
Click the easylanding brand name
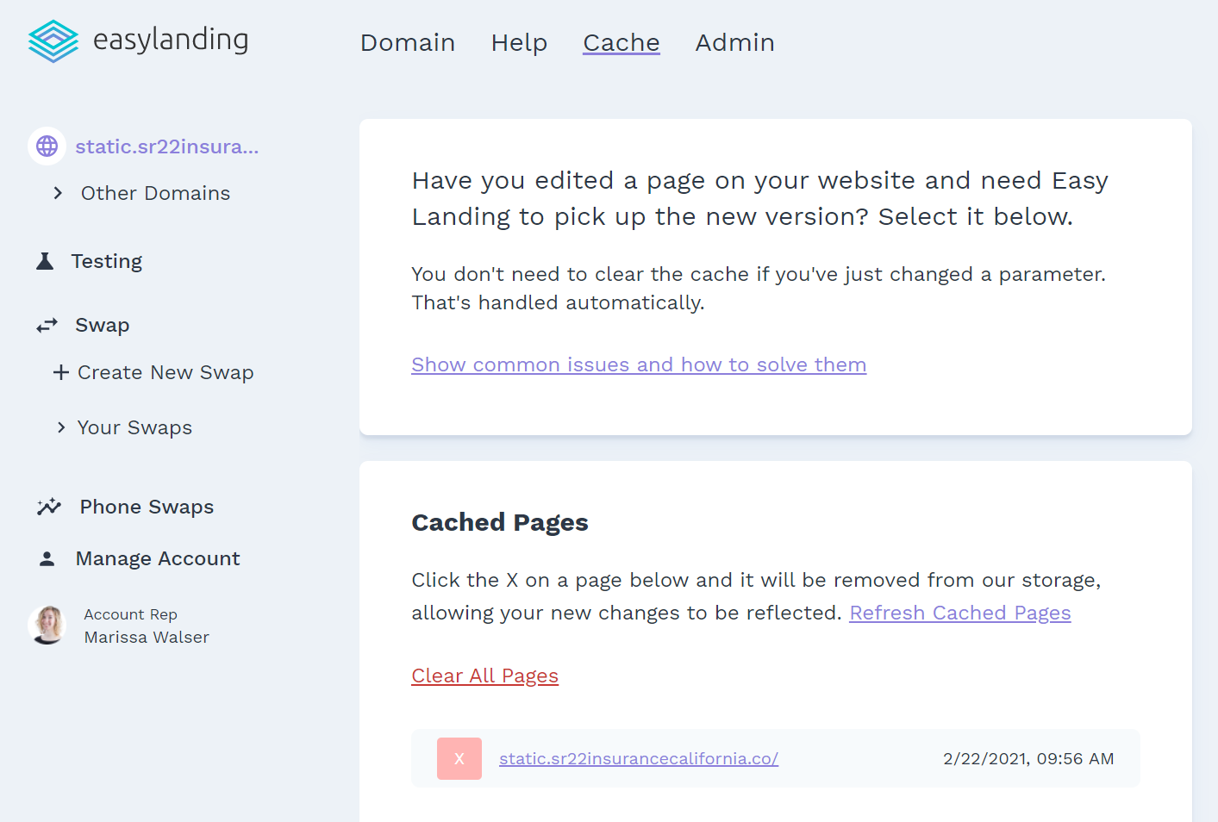pos(171,40)
